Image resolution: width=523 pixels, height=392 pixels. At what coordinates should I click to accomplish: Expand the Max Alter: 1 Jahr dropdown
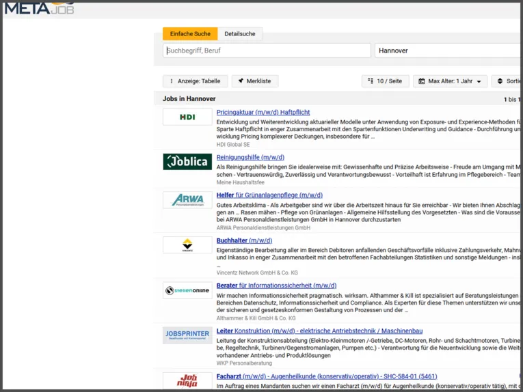pyautogui.click(x=450, y=81)
